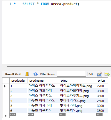Image resolution: width=111 pixels, height=120 pixels.
Task: Select price cell 2700
Action: click(x=102, y=86)
